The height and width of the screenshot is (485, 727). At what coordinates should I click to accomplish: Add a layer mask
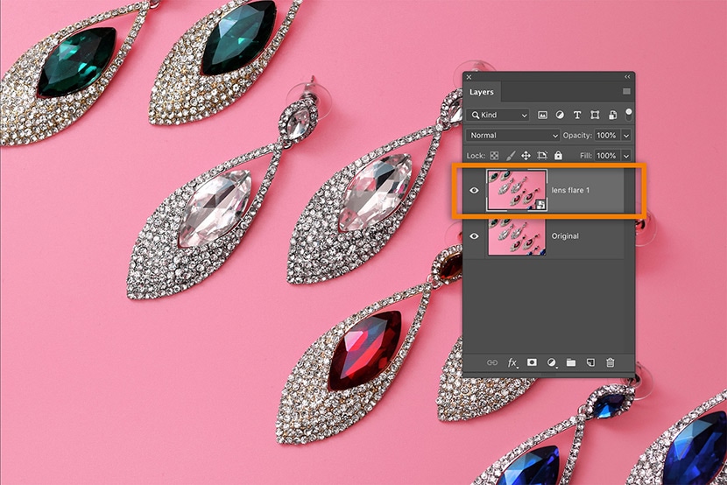[533, 362]
